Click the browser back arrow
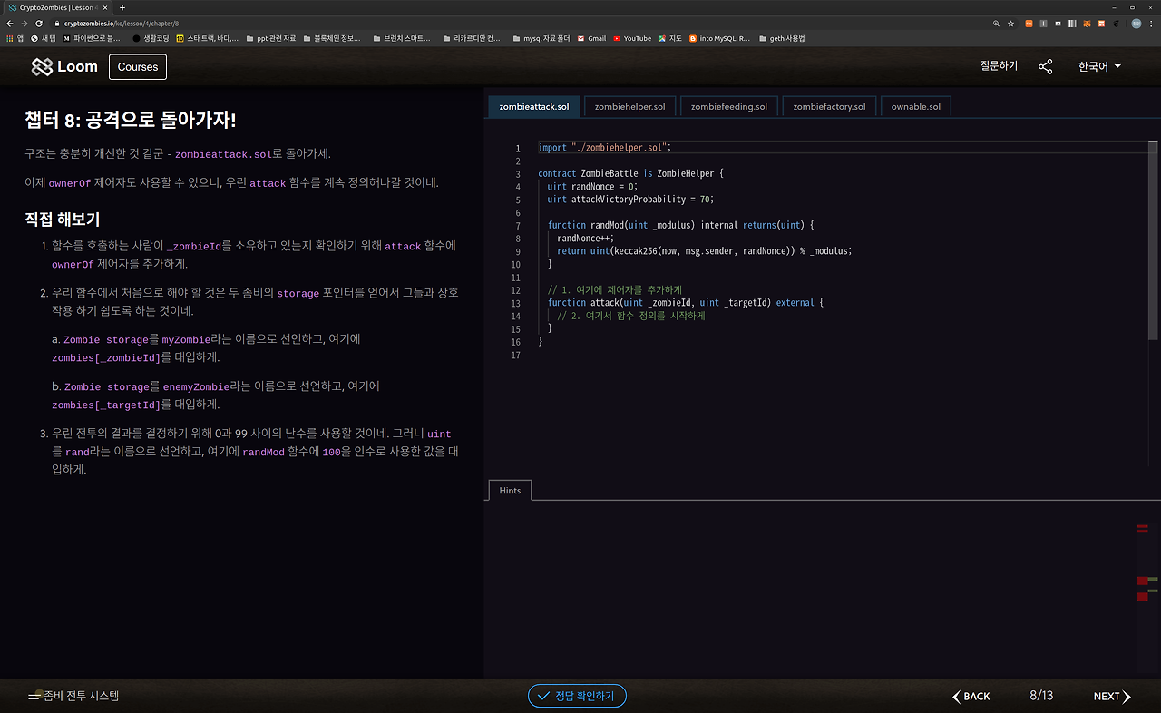 [x=11, y=23]
